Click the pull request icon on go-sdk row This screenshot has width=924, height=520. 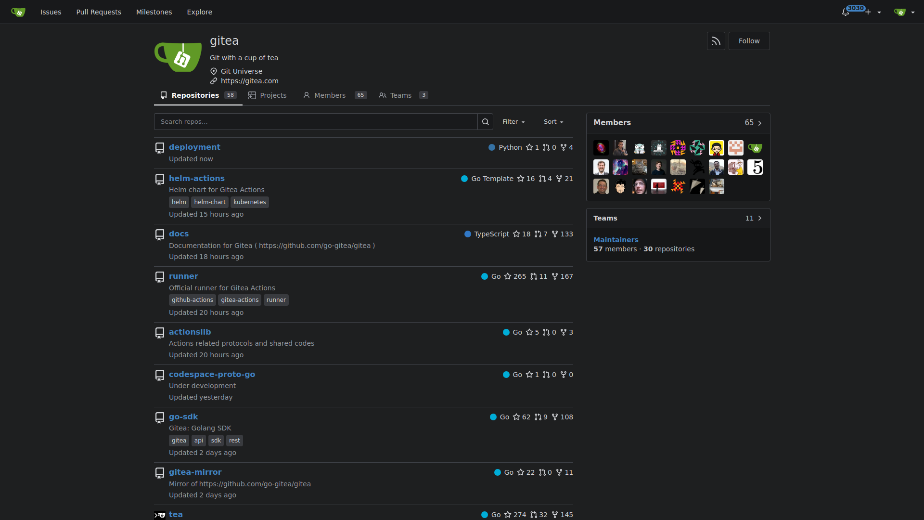coord(538,417)
